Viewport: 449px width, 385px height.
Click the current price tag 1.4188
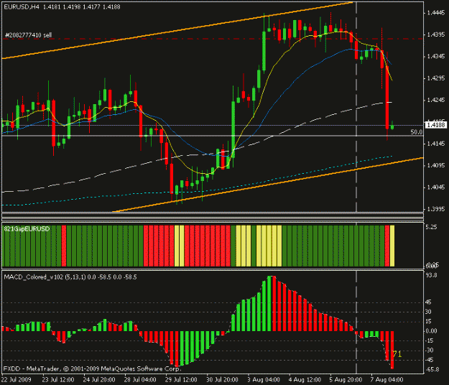point(436,125)
